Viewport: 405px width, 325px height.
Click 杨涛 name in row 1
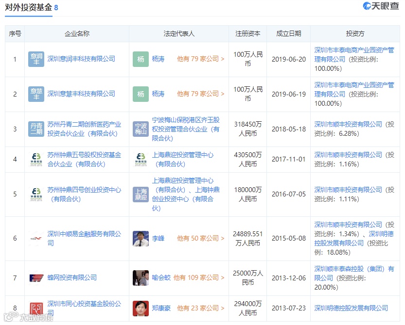click(x=158, y=59)
